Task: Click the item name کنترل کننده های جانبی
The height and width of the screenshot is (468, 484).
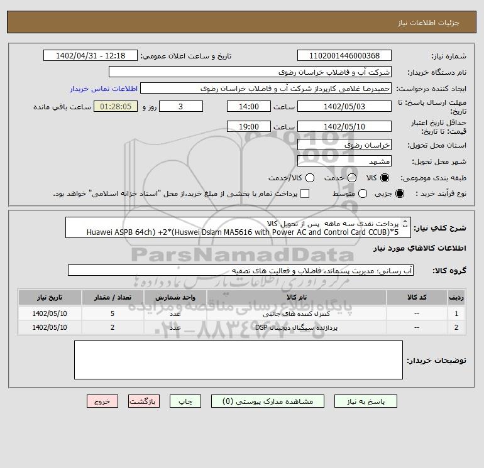Action: [296, 313]
